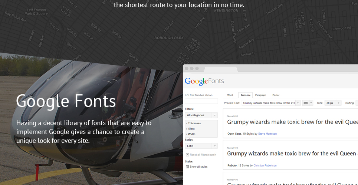Click the 'Sorting:' label
The image size is (358, 185).
[x=350, y=103]
